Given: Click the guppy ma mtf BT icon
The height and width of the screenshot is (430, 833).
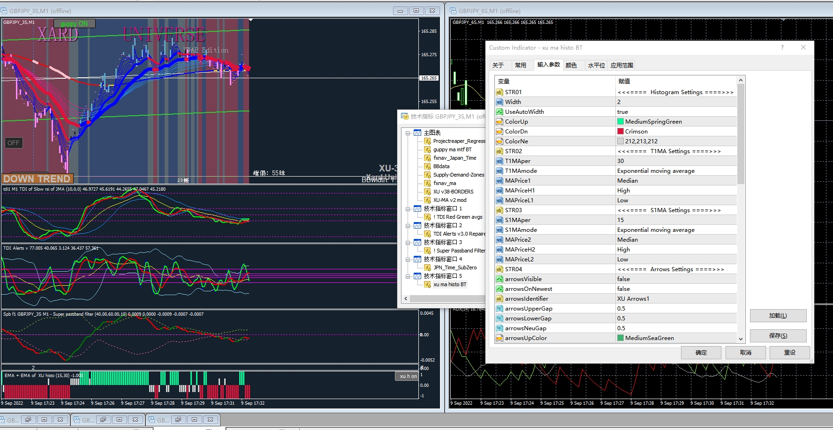Looking at the screenshot, I should [427, 149].
